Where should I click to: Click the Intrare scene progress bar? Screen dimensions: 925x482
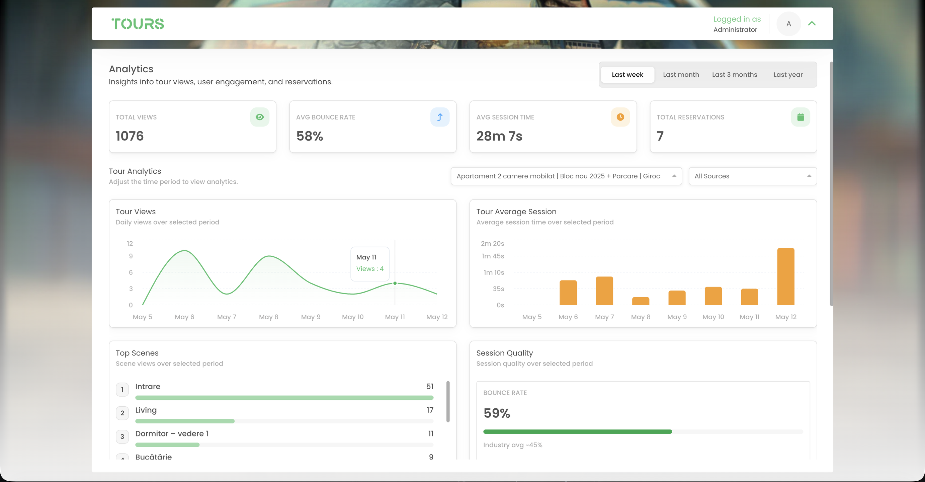(284, 398)
